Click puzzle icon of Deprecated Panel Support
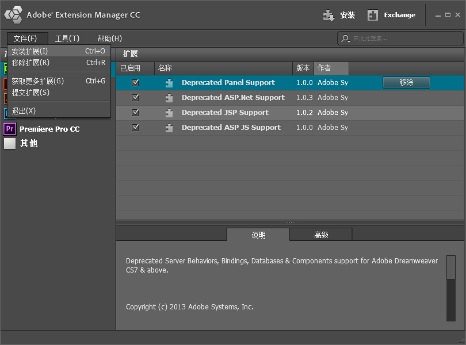Image resolution: width=466 pixels, height=345 pixels. click(x=169, y=83)
